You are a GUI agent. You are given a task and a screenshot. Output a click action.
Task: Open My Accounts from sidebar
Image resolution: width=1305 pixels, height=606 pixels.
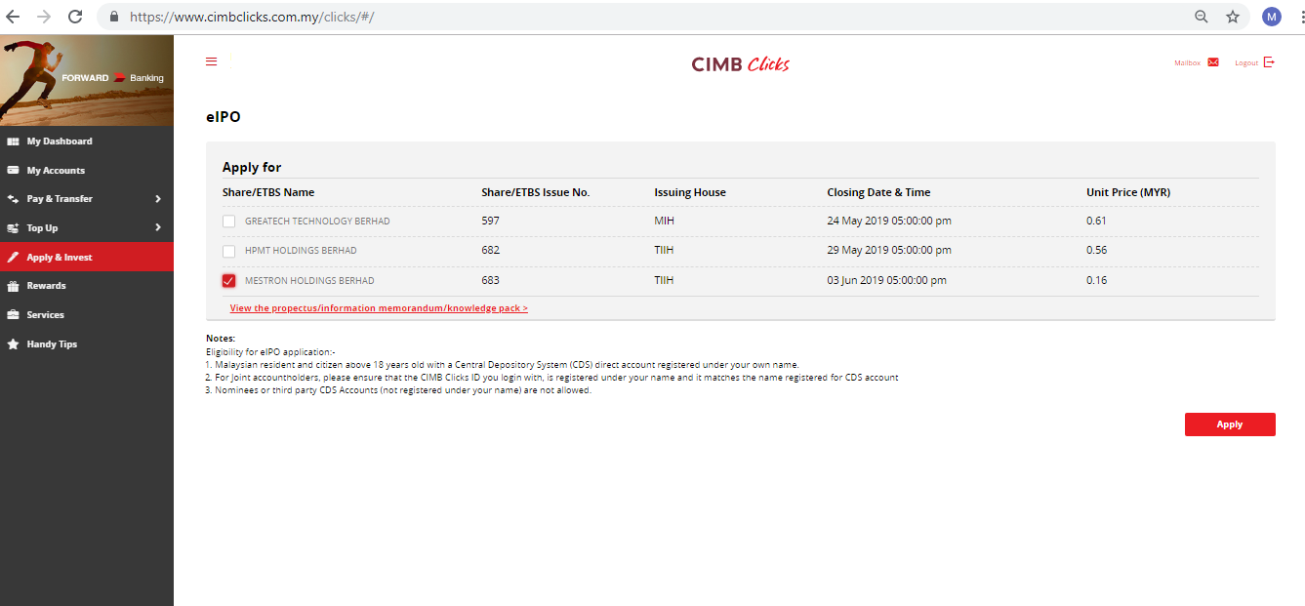tap(56, 171)
